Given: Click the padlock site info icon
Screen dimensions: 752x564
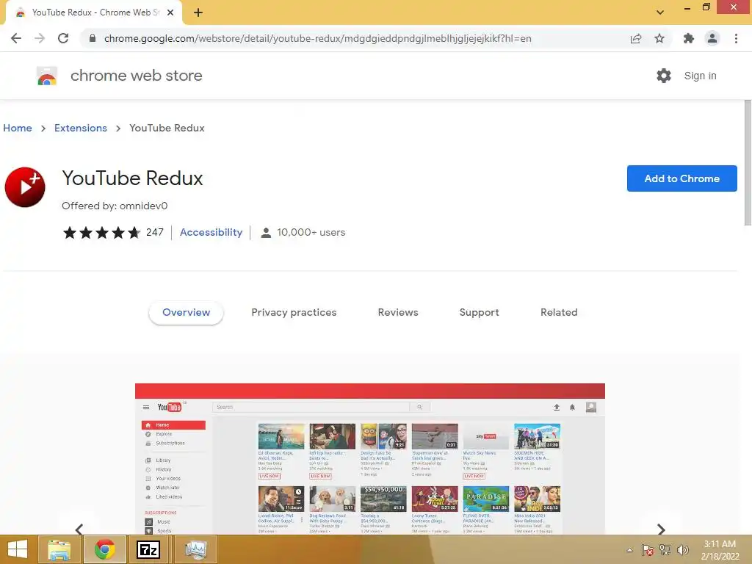Looking at the screenshot, I should point(93,38).
